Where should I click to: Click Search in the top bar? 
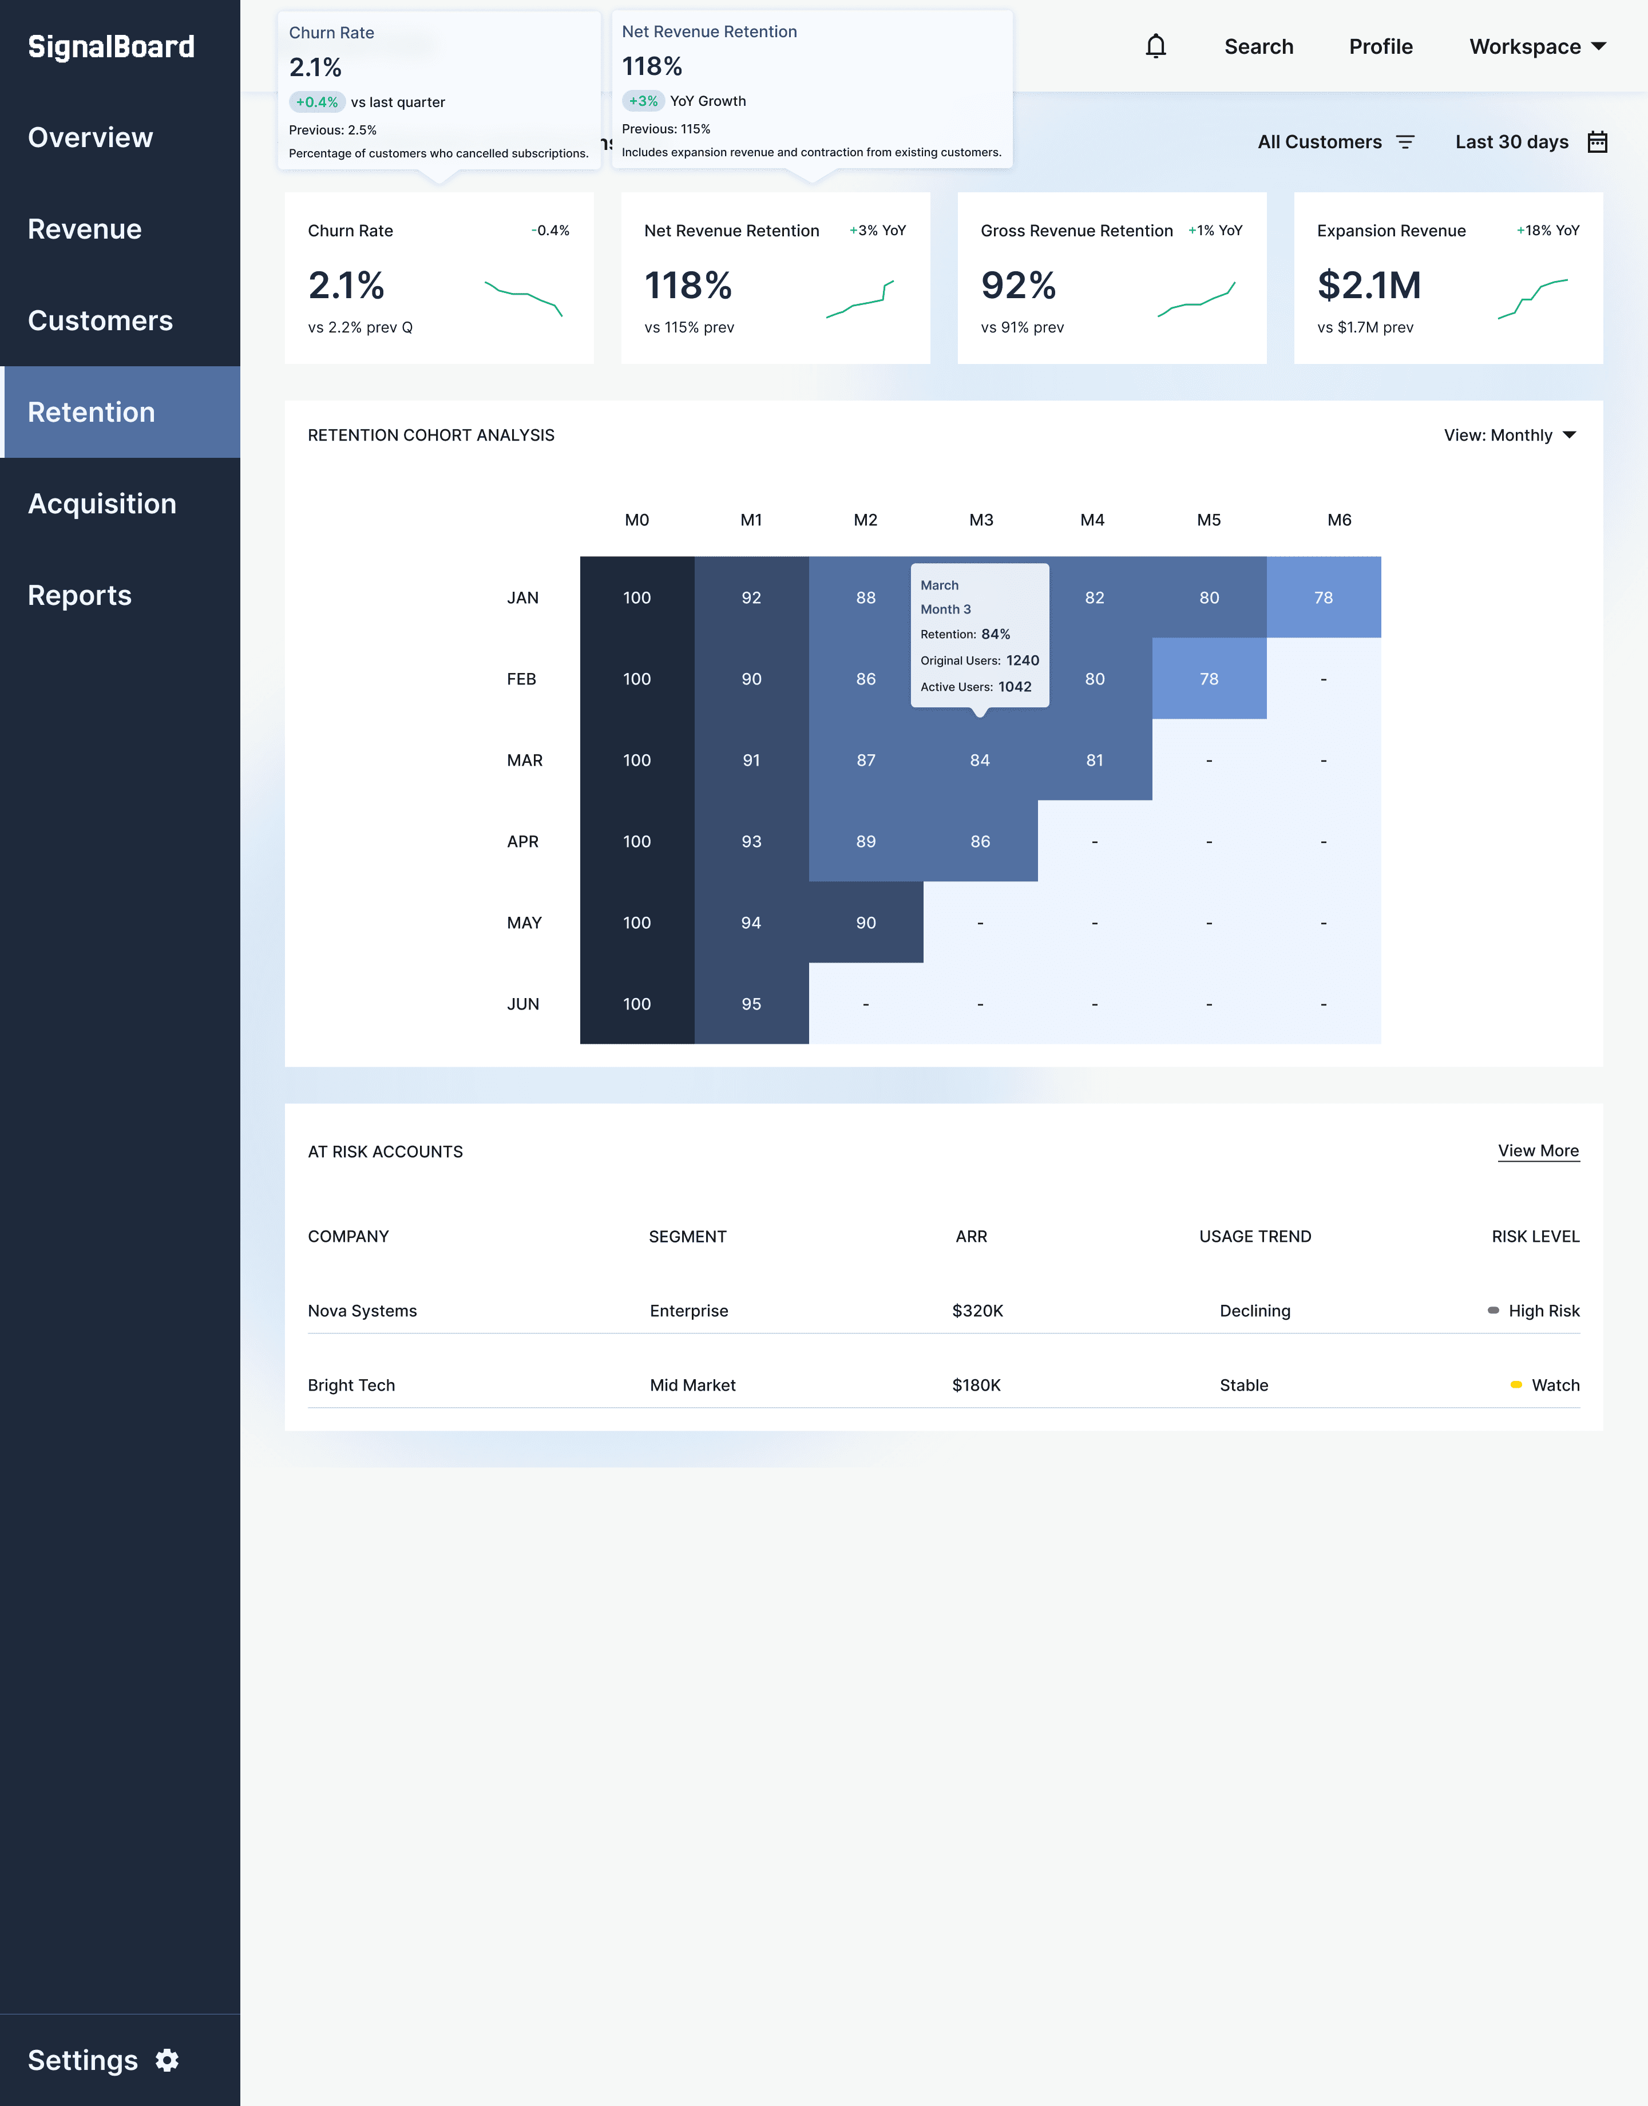pos(1258,46)
